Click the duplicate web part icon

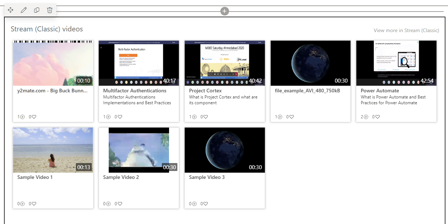36,10
